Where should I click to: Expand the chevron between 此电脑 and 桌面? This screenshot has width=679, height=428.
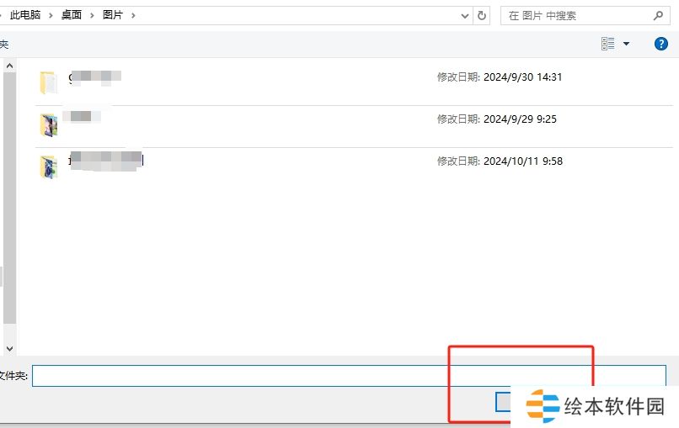coord(51,15)
